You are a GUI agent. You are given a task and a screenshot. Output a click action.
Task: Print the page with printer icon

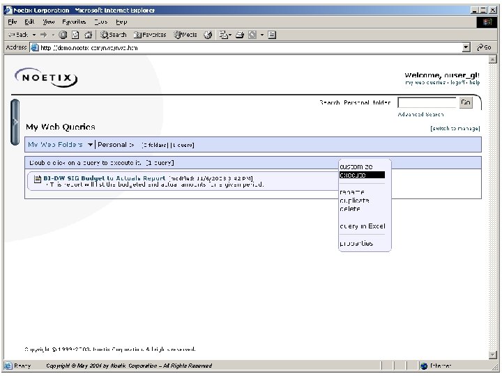[240, 35]
